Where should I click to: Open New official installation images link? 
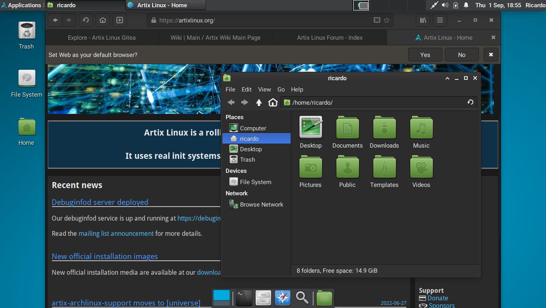tap(105, 256)
